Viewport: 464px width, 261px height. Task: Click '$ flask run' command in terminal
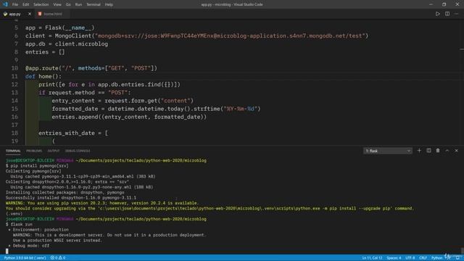tap(19, 224)
